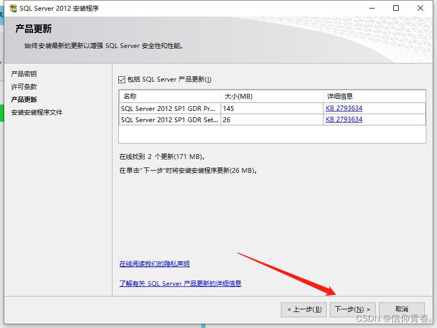Open KB 2793634 link in the 26 MB row

(344, 119)
